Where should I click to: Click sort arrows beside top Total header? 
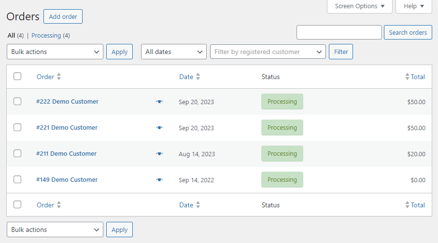[x=407, y=77]
